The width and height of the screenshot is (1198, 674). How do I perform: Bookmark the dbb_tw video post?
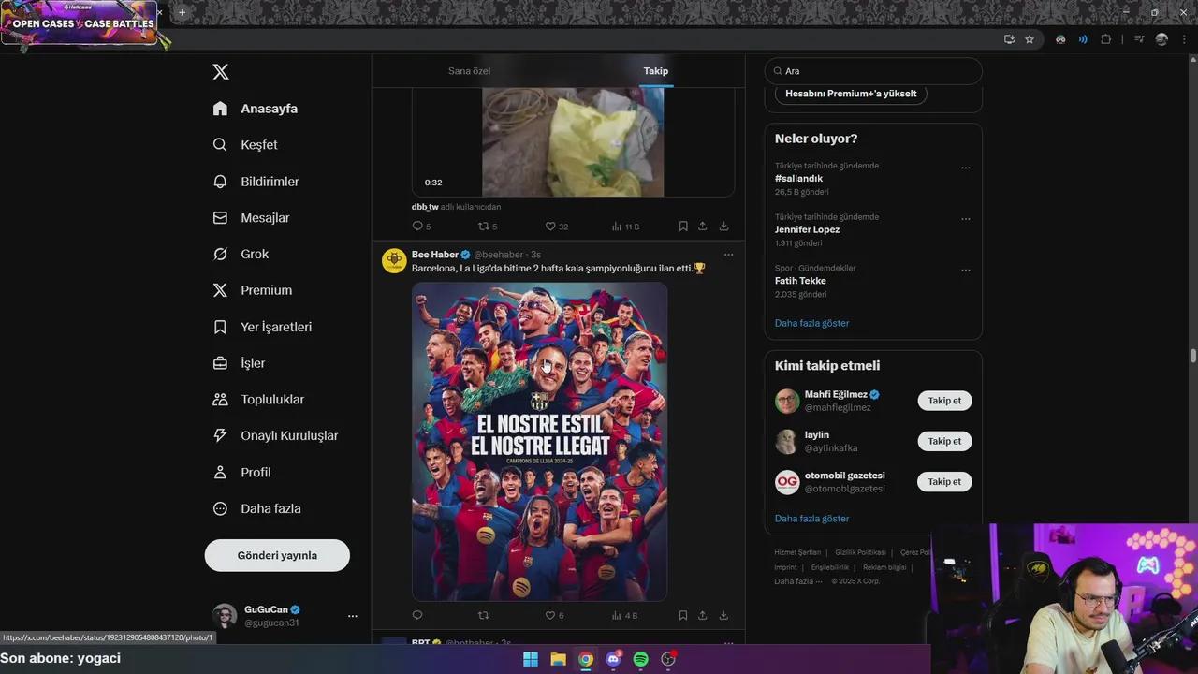pyautogui.click(x=683, y=227)
